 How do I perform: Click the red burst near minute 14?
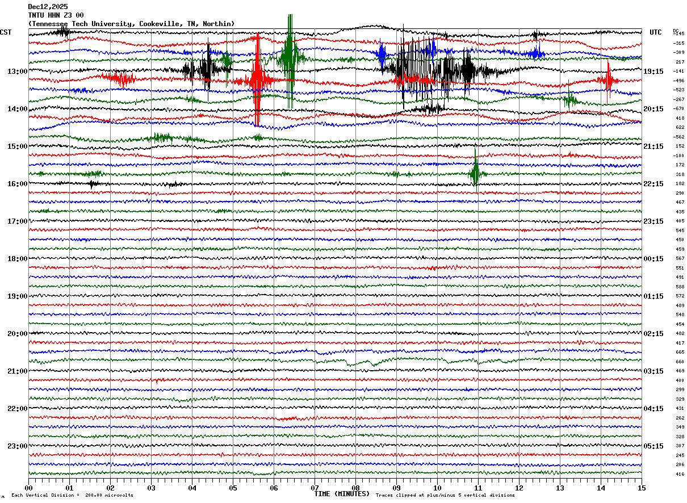(608, 80)
